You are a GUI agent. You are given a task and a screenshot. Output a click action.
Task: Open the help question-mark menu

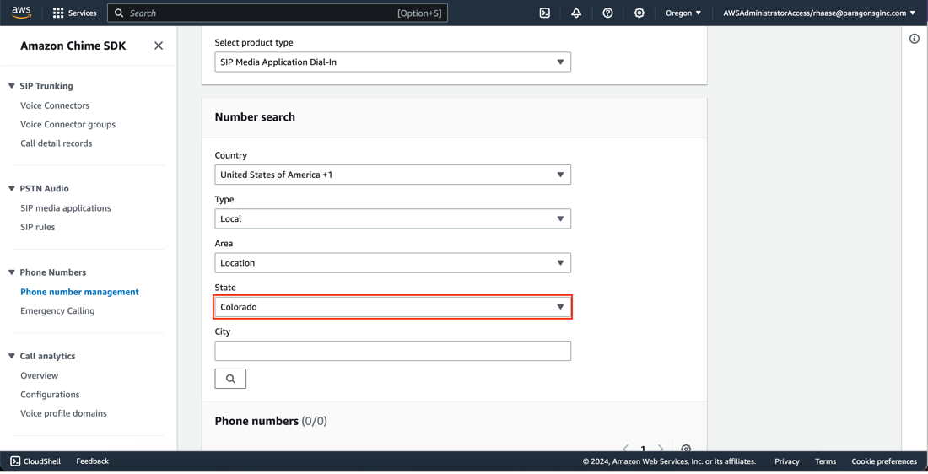[607, 13]
